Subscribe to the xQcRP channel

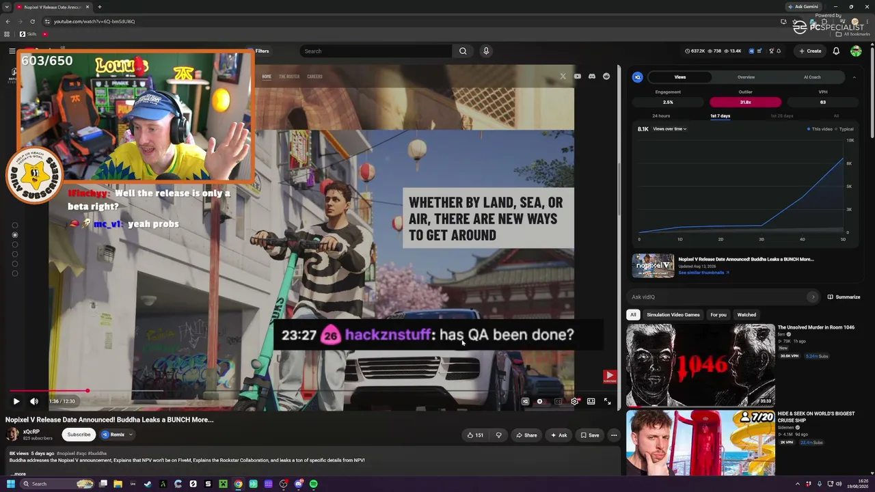(79, 435)
